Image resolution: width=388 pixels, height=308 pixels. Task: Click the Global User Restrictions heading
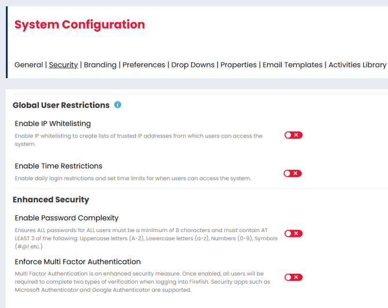pos(61,105)
